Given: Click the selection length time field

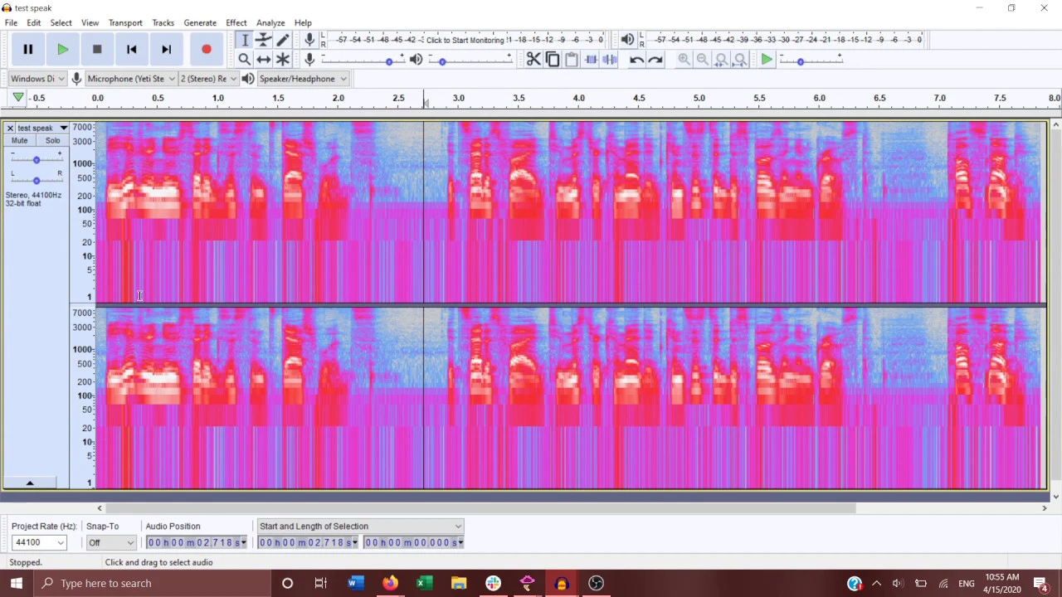Looking at the screenshot, I should tap(413, 542).
